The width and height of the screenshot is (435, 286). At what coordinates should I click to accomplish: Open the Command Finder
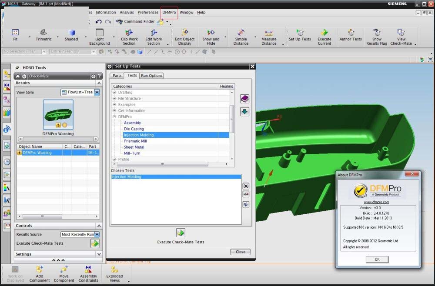135,22
